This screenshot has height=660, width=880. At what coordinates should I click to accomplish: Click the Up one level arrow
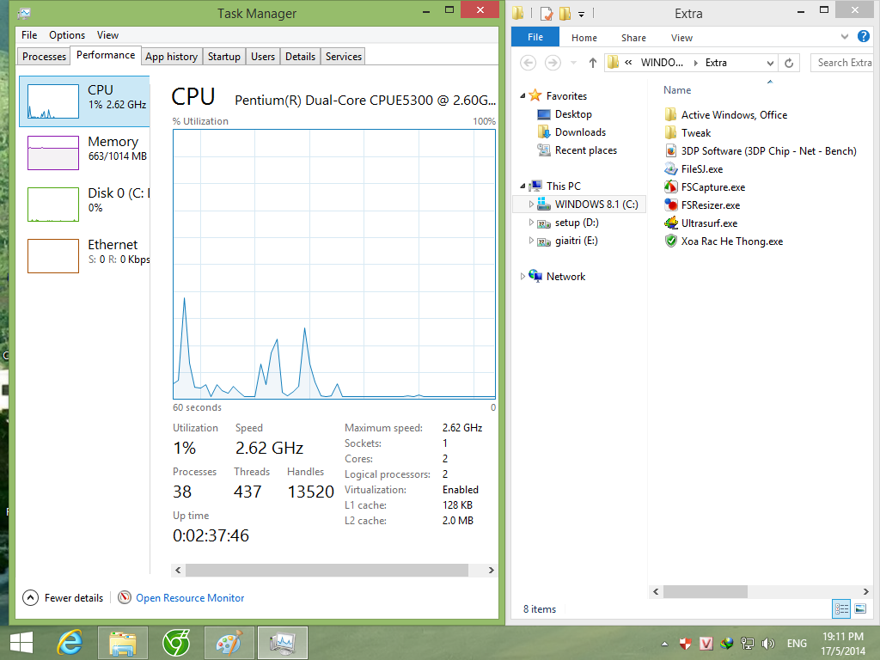(593, 63)
